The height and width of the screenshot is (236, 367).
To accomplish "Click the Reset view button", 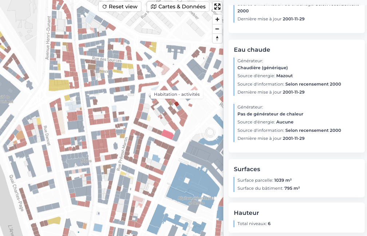I will (120, 7).
